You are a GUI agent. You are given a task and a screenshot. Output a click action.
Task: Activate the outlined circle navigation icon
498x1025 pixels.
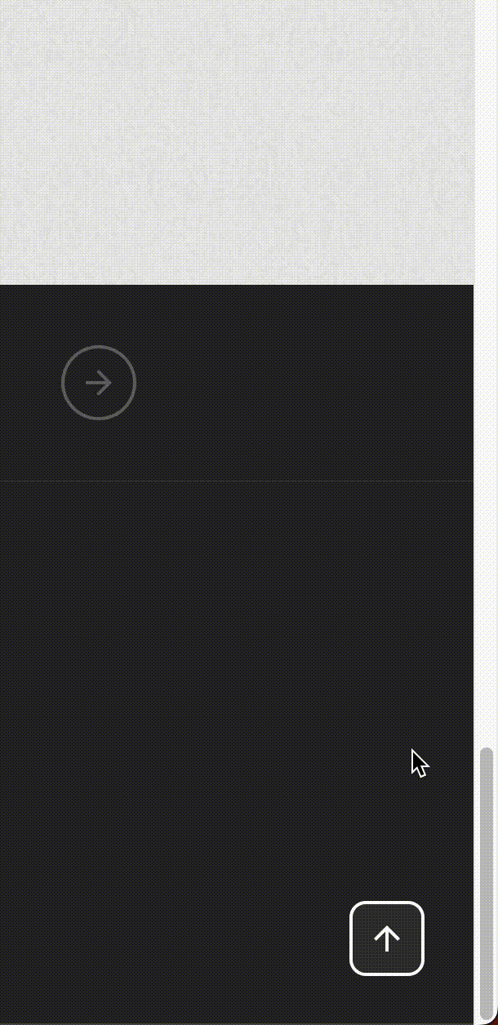click(x=99, y=383)
